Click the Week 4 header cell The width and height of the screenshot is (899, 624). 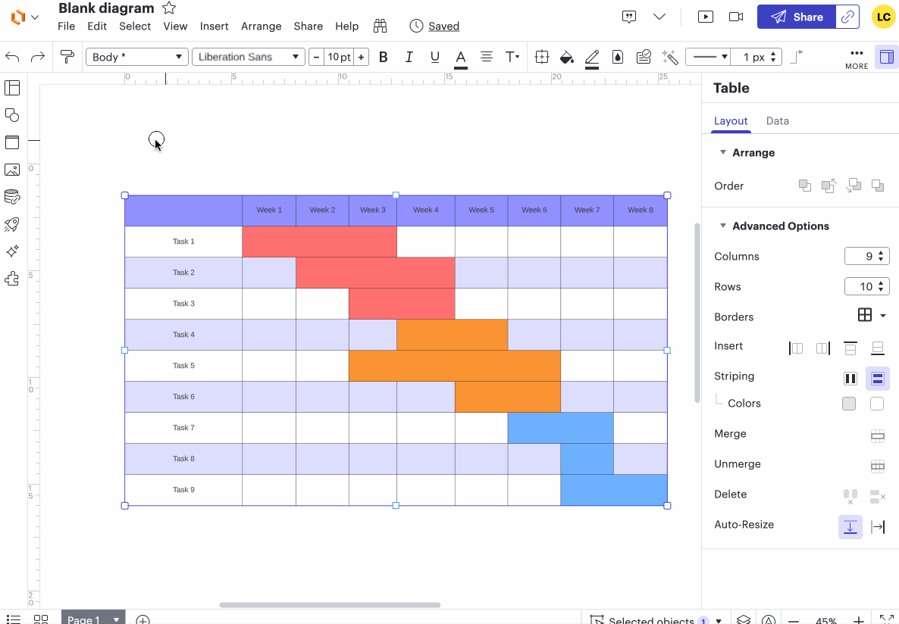point(425,211)
